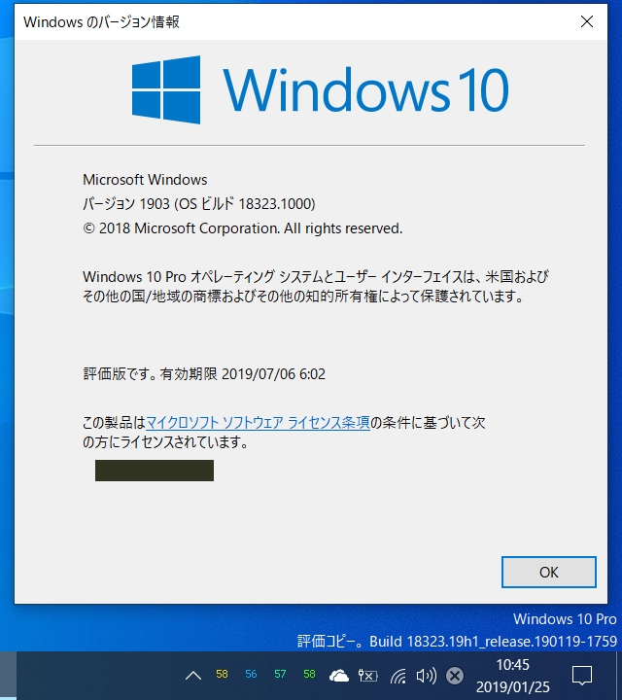The height and width of the screenshot is (700, 622).
Task: Open the battery power plug tray icon
Action: click(x=367, y=676)
